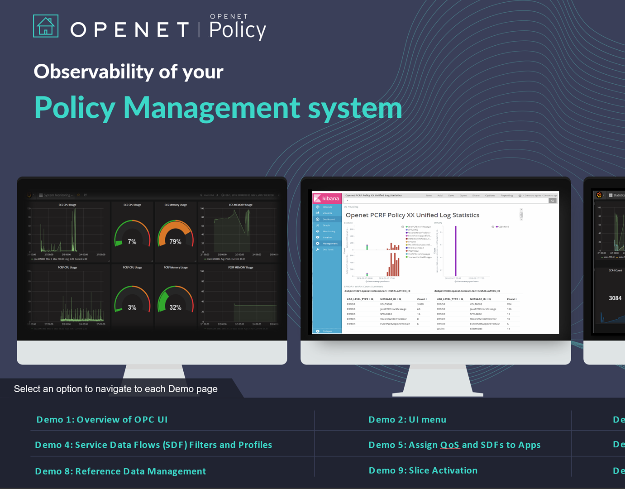Open Demo 2: UI menu

tap(407, 419)
